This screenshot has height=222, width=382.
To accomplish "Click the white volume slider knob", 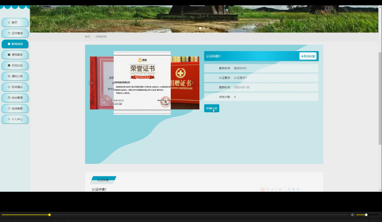I will 366,215.
